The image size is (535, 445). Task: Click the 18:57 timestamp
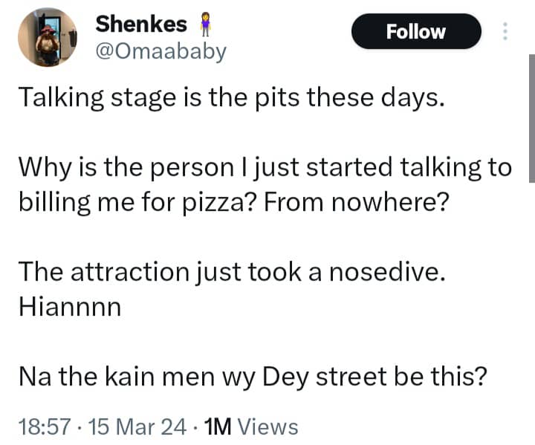(44, 427)
